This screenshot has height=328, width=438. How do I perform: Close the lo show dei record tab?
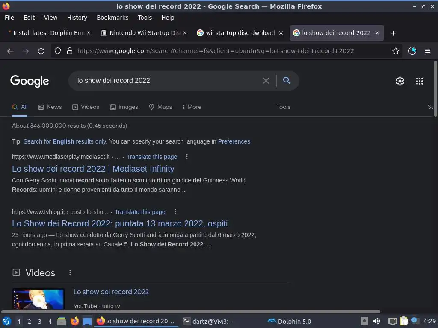tap(377, 33)
